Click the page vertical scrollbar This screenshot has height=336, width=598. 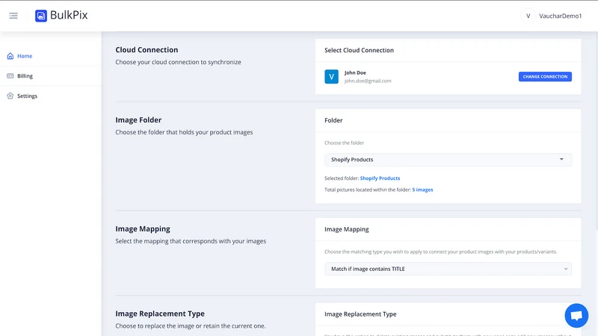(596, 131)
